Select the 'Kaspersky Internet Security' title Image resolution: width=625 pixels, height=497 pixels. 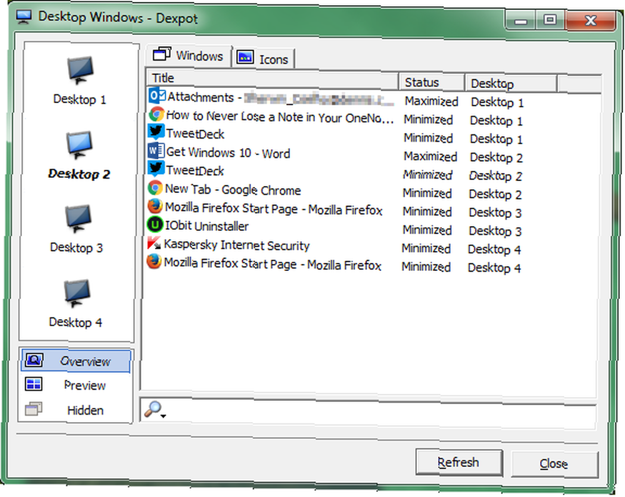coord(237,245)
